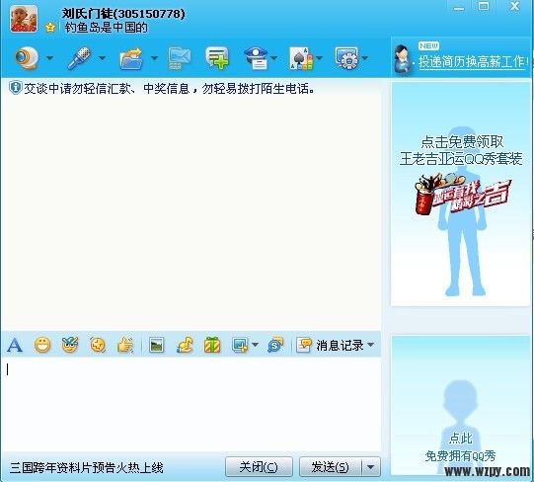Click the security shield info icon

tap(15, 88)
